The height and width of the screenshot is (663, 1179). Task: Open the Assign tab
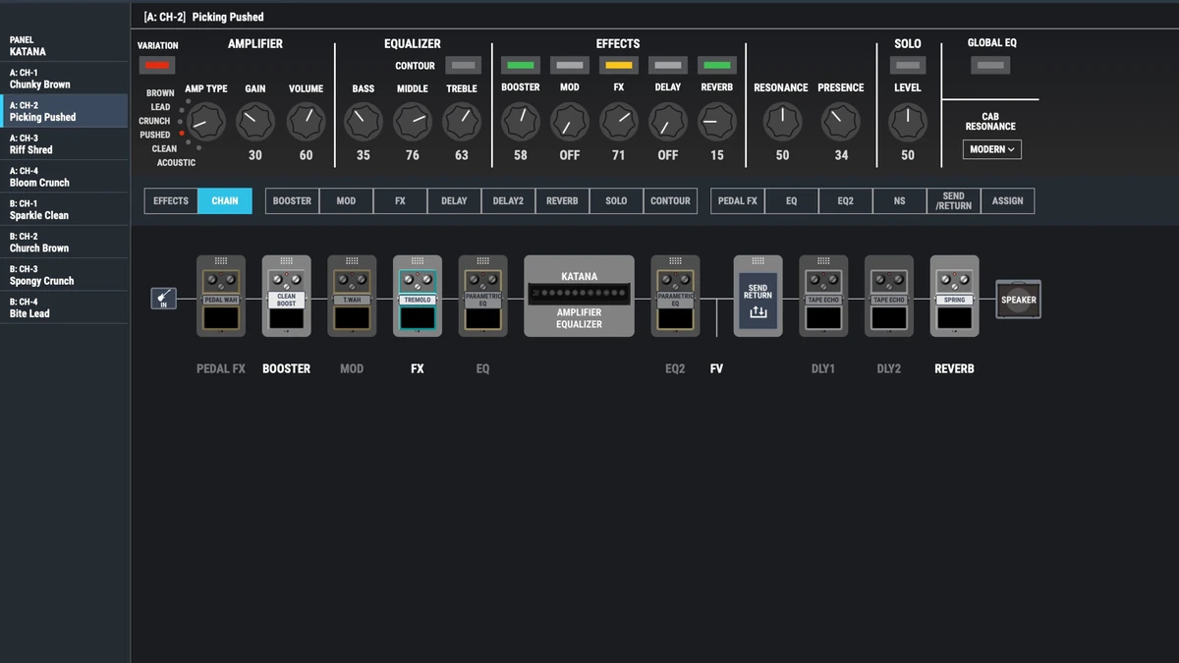point(1007,200)
